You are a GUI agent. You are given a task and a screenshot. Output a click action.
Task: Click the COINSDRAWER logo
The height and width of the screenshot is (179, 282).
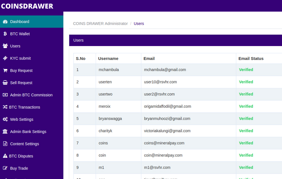coord(27,6)
